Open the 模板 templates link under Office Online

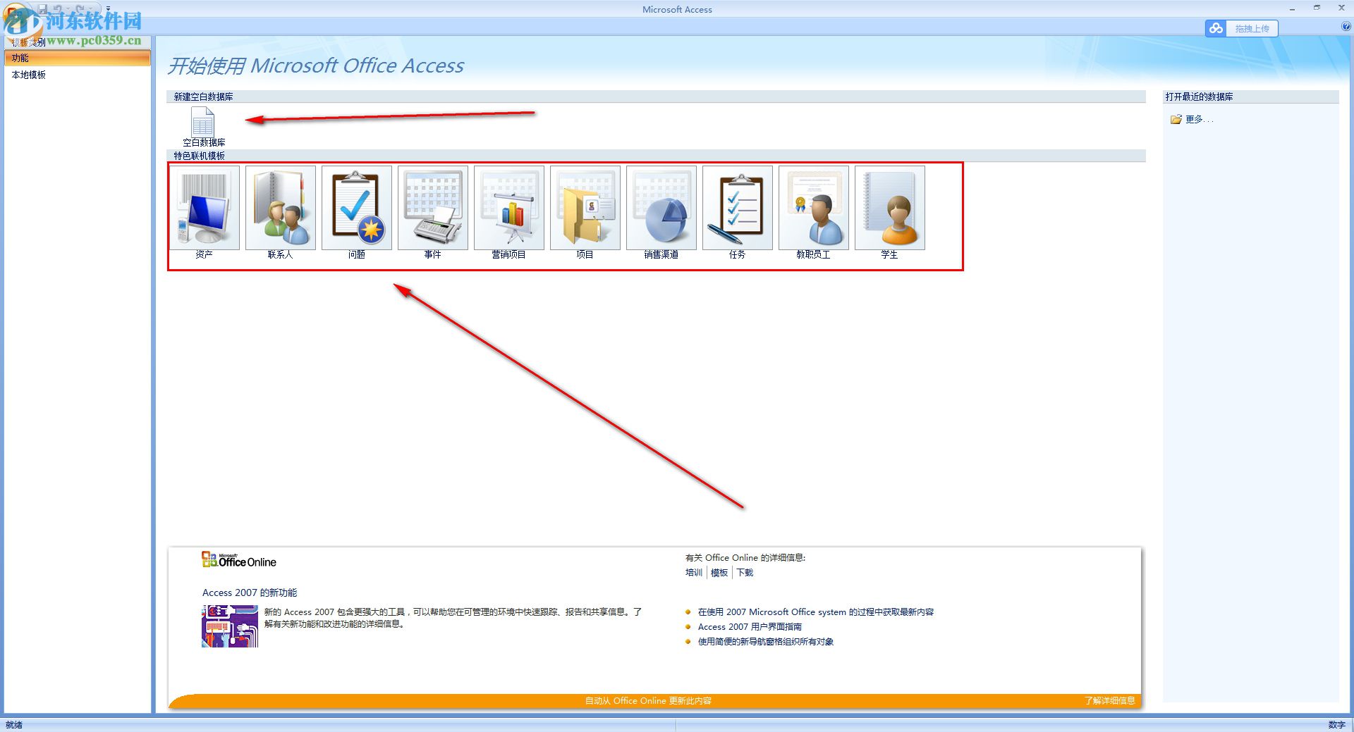719,573
